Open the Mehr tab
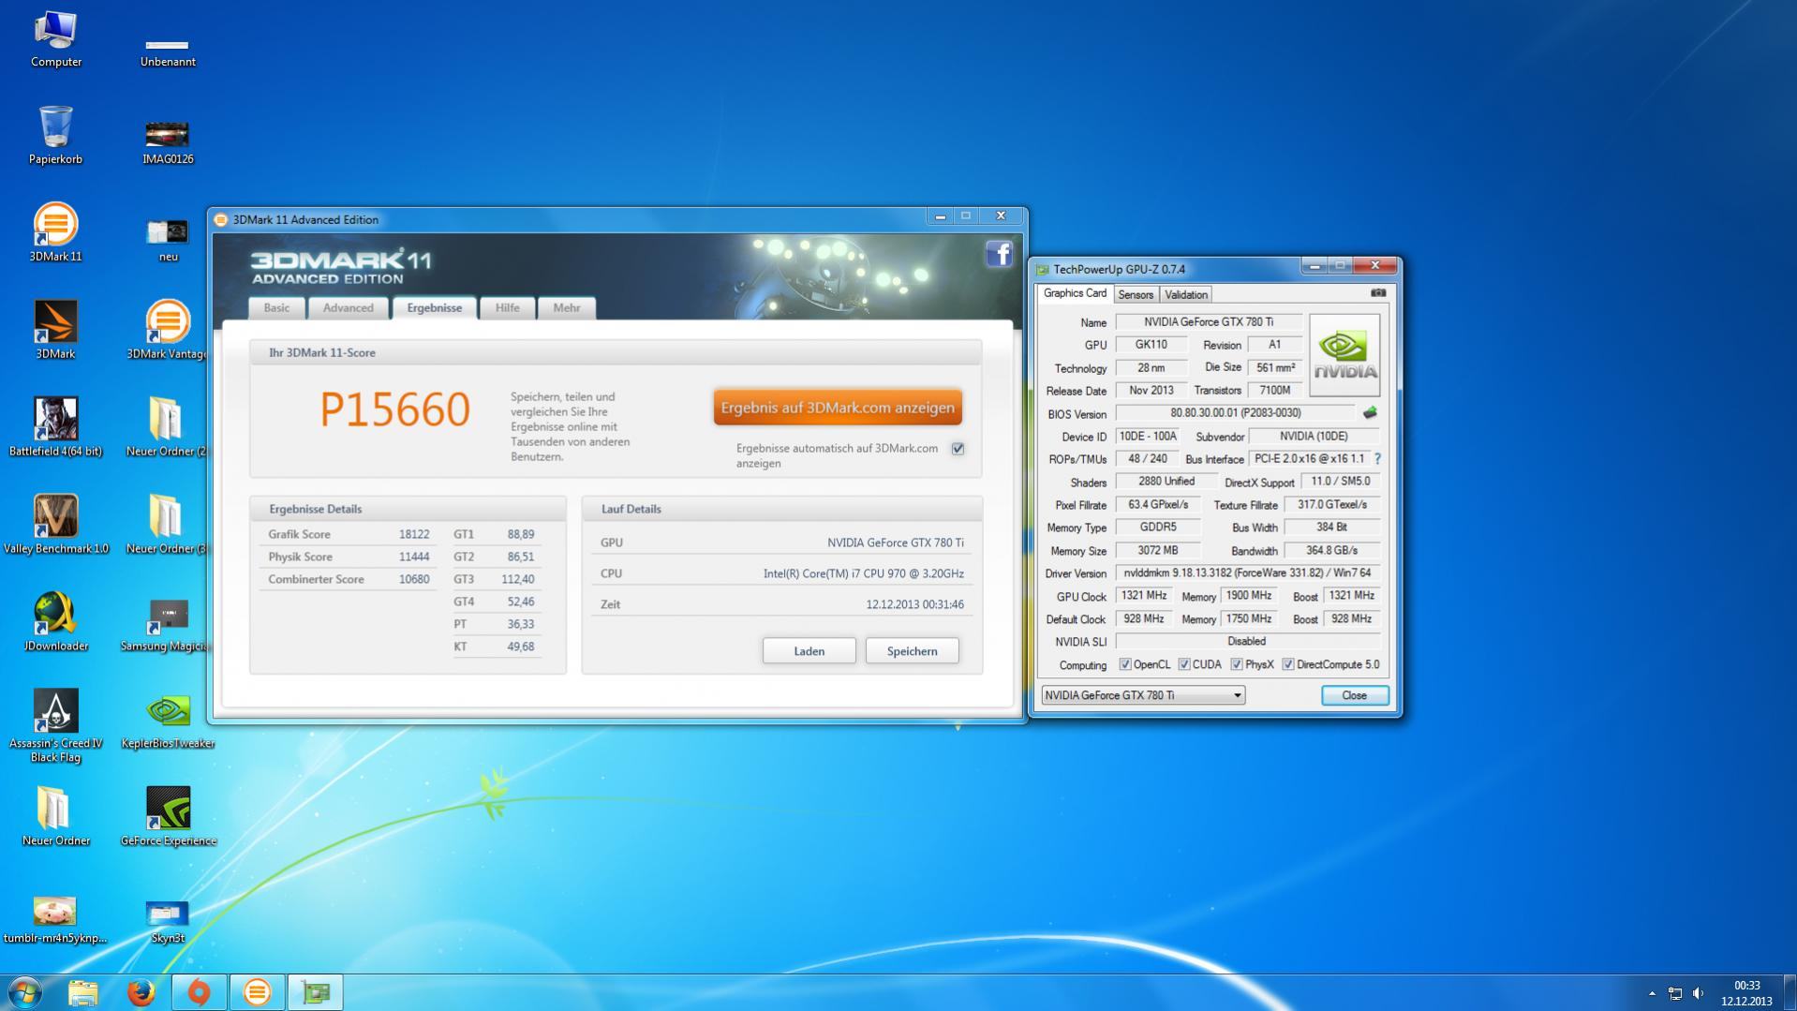Image resolution: width=1797 pixels, height=1011 pixels. [566, 307]
